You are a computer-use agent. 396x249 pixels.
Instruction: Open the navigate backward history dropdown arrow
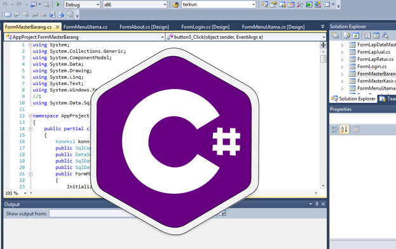tap(39, 4)
